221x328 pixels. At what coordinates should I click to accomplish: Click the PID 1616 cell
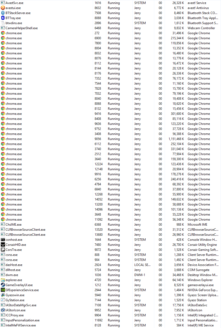[x=98, y=3]
